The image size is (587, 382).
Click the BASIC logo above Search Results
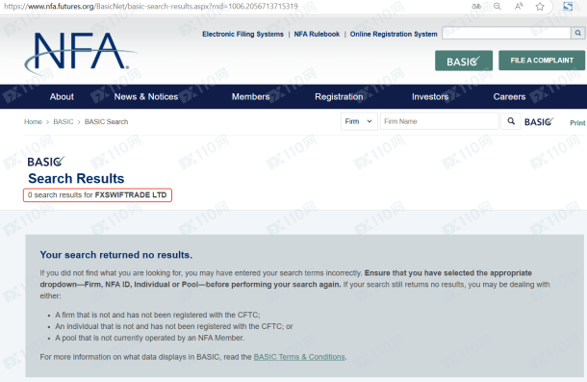pos(46,162)
